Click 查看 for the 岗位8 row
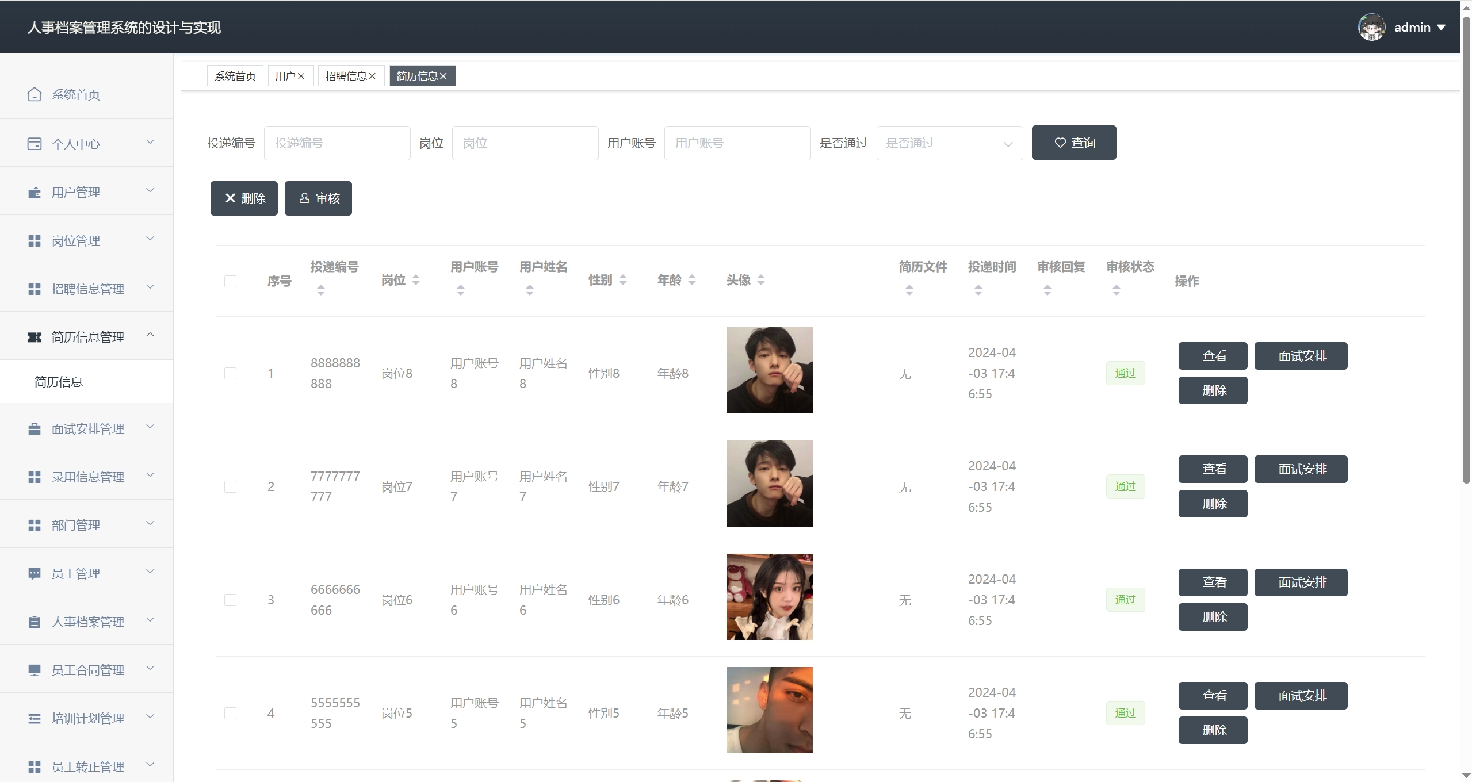Screen dimensions: 1472x782 [x=1213, y=356]
